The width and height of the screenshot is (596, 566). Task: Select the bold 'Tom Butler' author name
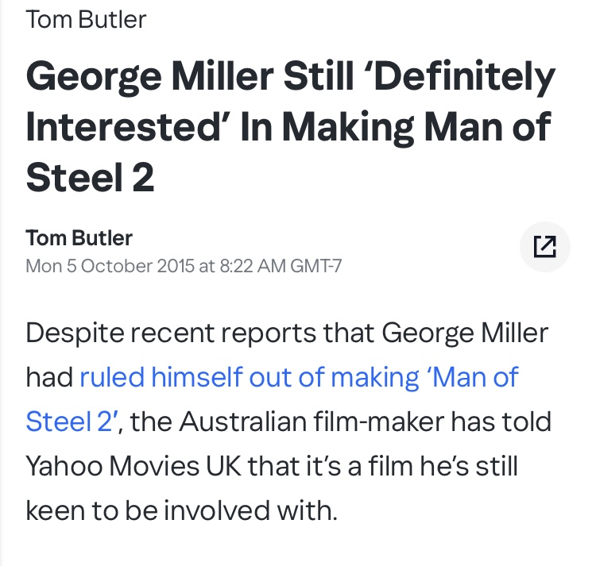click(79, 237)
